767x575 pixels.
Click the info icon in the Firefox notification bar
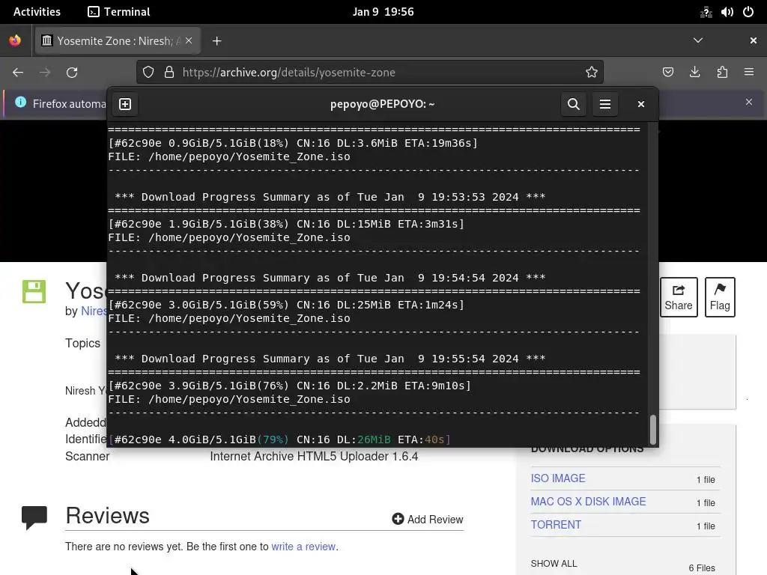(20, 102)
